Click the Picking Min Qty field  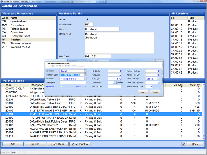click(152, 71)
